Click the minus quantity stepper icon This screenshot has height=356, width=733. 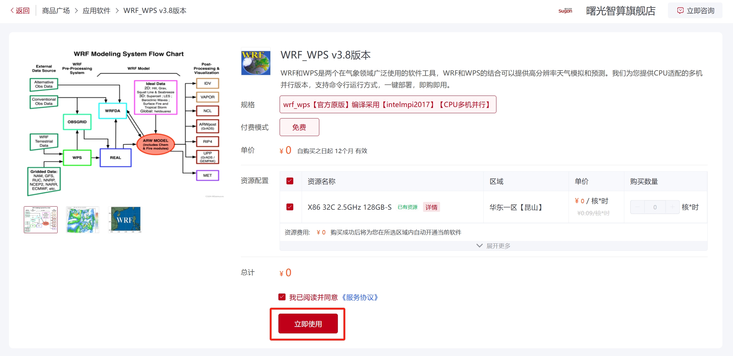click(x=637, y=207)
